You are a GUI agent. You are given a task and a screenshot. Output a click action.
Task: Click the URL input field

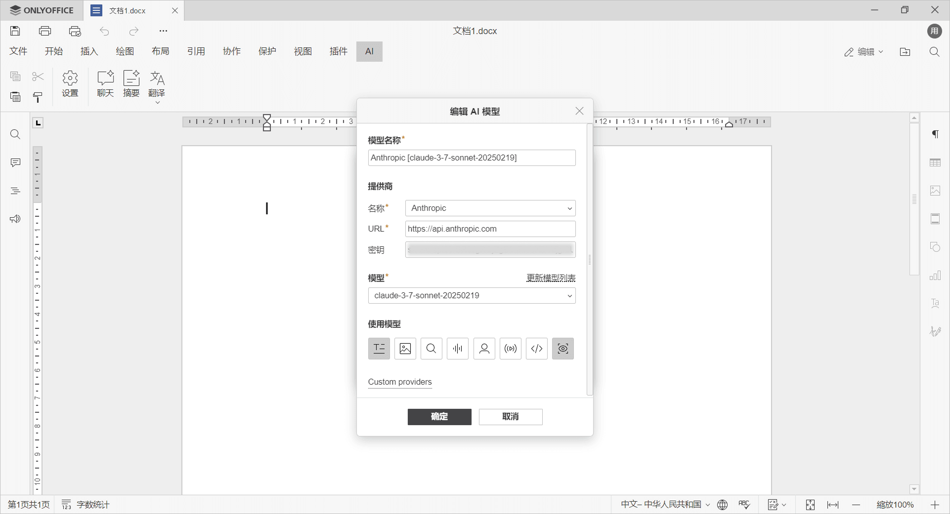(x=490, y=229)
